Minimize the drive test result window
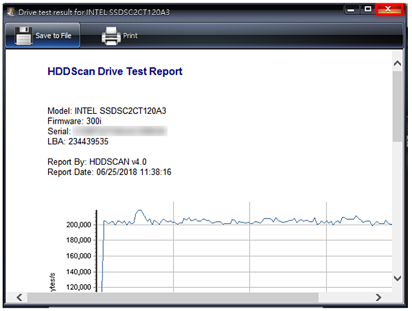The image size is (412, 311). point(352,10)
